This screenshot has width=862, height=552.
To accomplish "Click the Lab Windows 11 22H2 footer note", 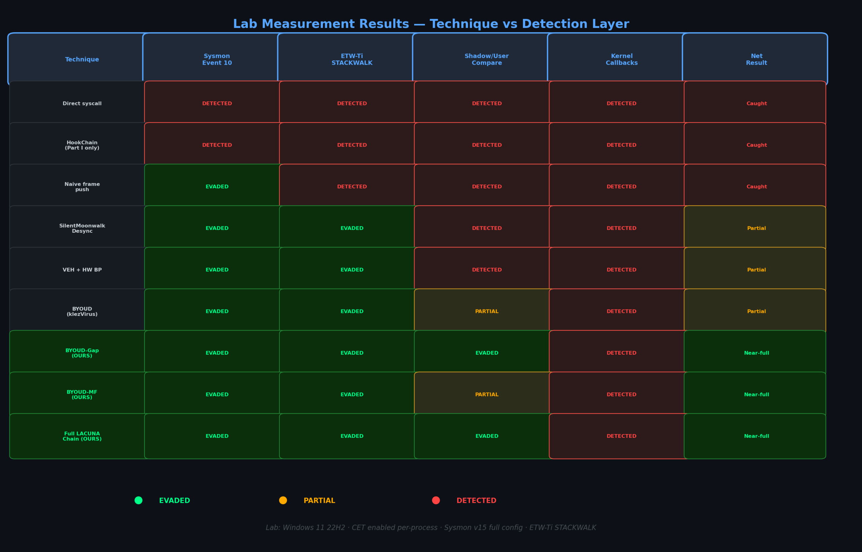I will pos(431,528).
